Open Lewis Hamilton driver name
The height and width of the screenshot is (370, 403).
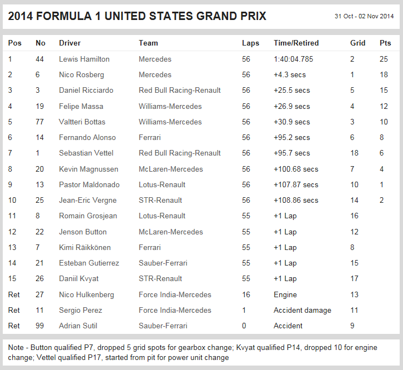coord(84,59)
